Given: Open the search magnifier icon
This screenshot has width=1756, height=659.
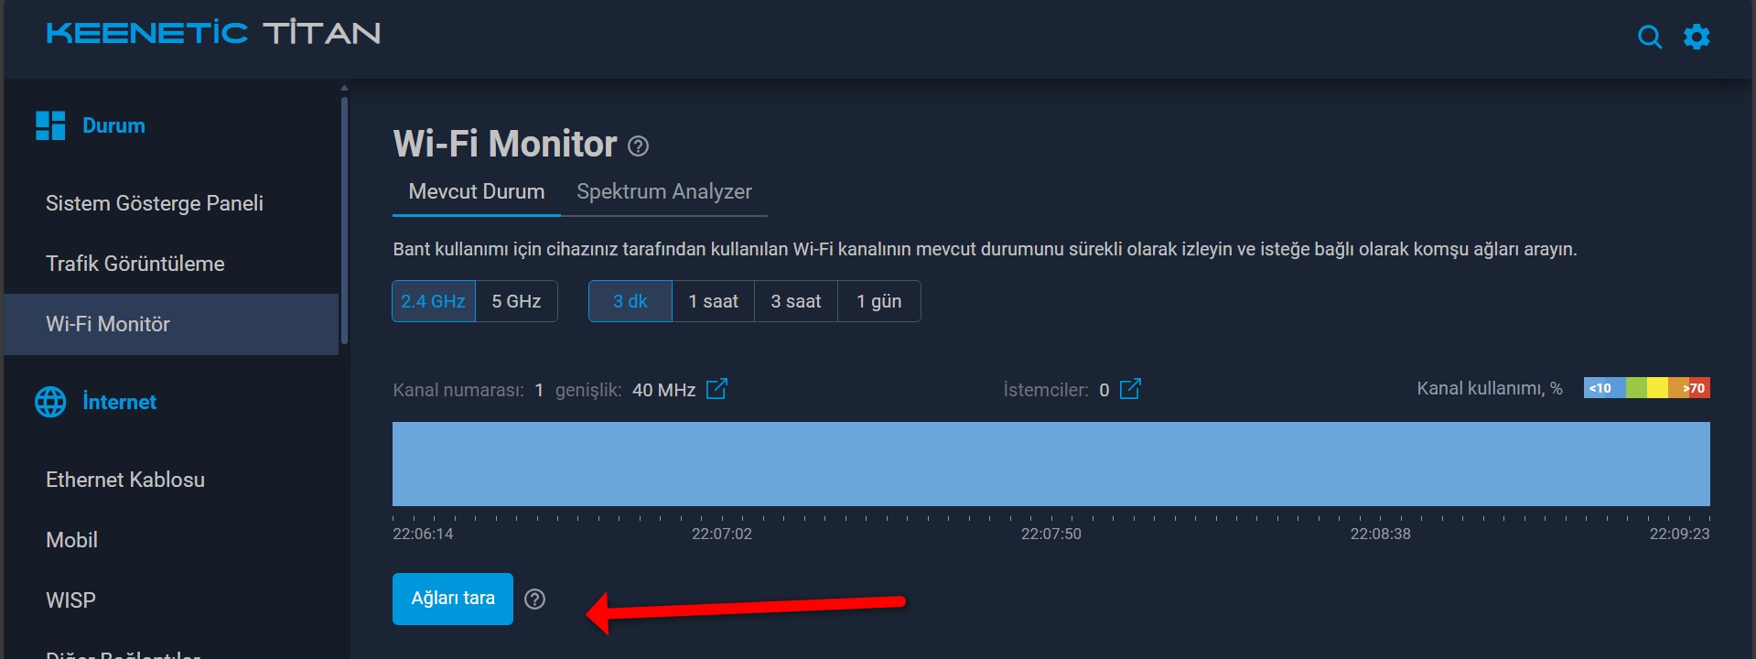Looking at the screenshot, I should pyautogui.click(x=1649, y=37).
